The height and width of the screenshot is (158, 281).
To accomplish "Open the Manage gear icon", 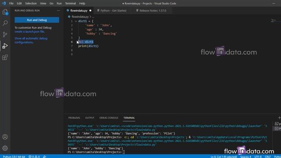I will click(5, 148).
